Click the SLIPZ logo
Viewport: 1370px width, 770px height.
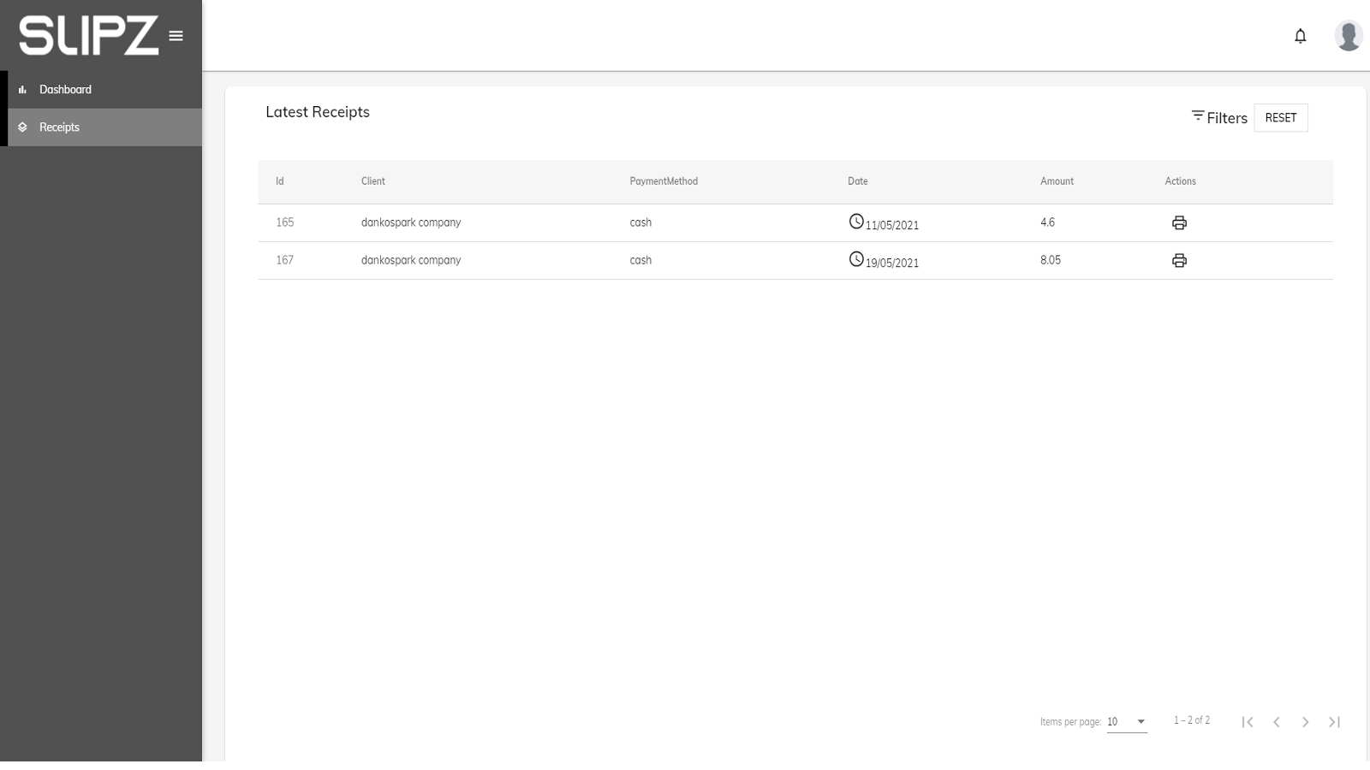pos(89,36)
